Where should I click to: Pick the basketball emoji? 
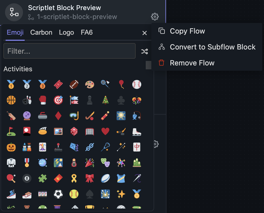click(11, 100)
